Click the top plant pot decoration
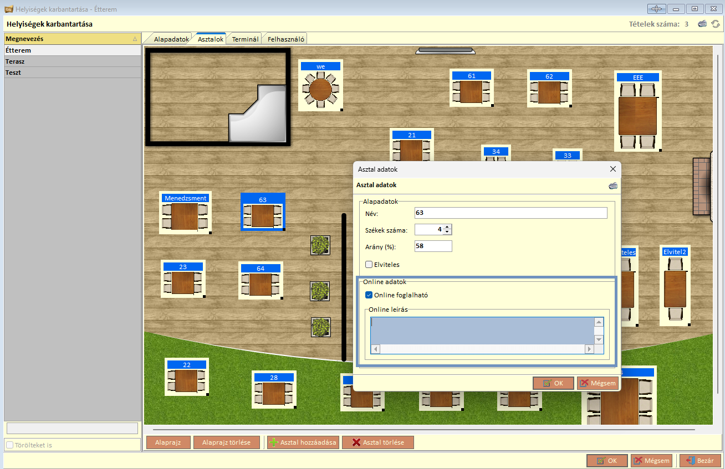 point(320,245)
